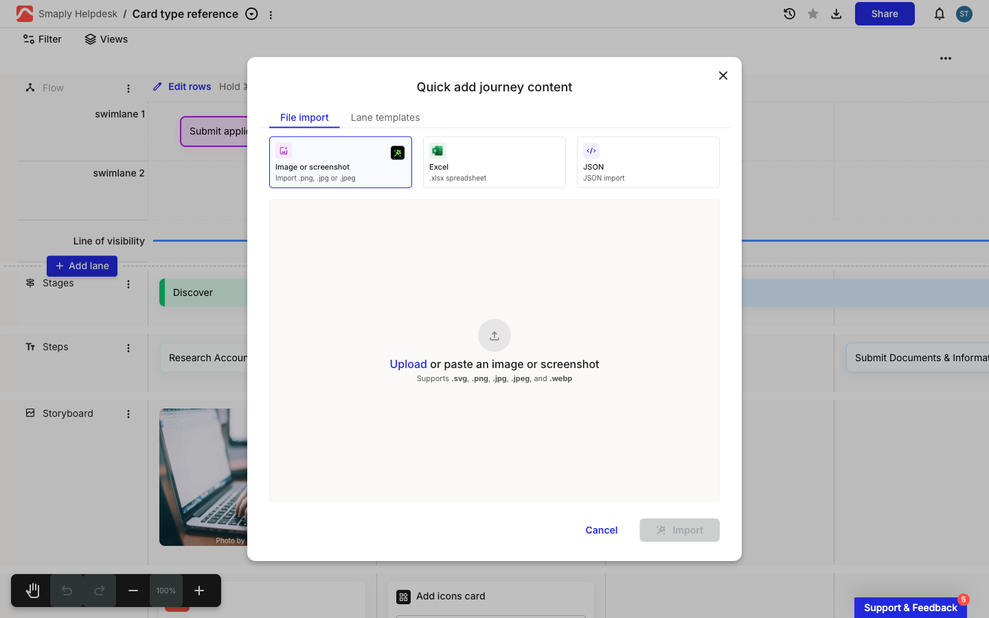Choose the JSON import option
This screenshot has width=989, height=618.
point(648,162)
